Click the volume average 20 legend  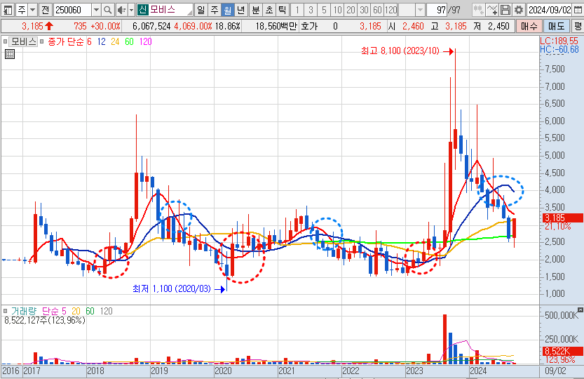tap(76, 311)
